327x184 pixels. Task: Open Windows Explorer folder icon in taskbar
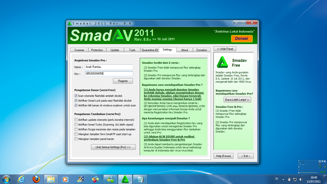tap(51, 180)
